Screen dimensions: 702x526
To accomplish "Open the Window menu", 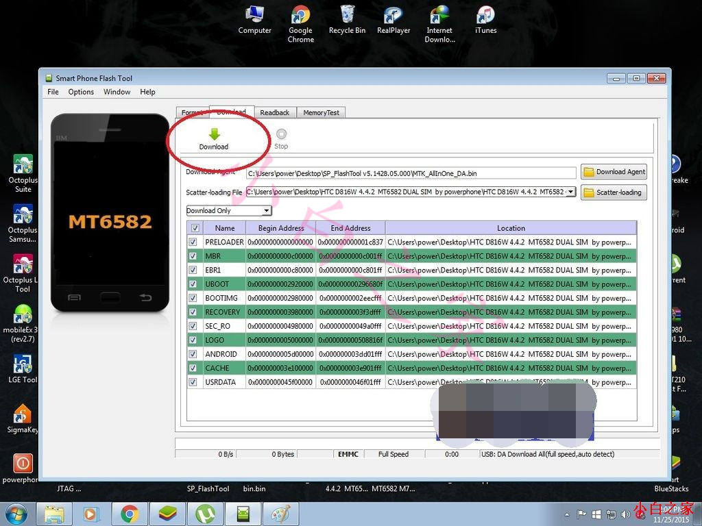I will 117,92.
